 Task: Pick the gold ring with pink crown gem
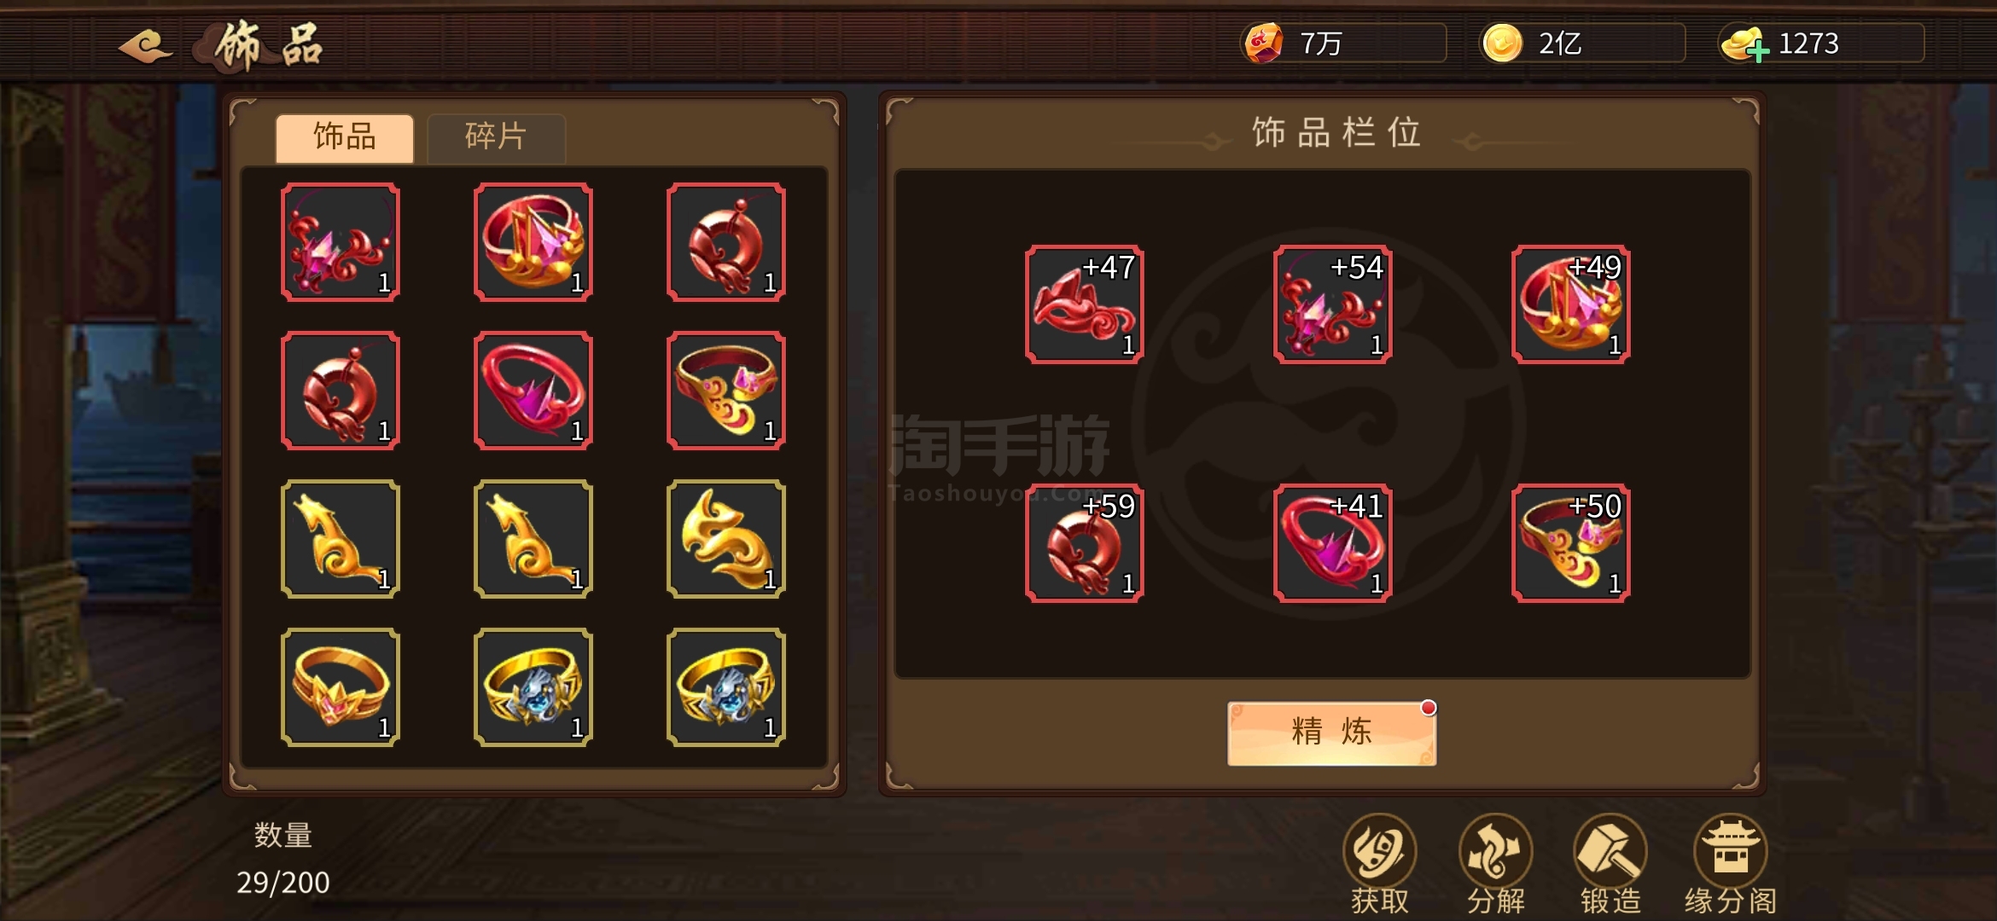(341, 687)
